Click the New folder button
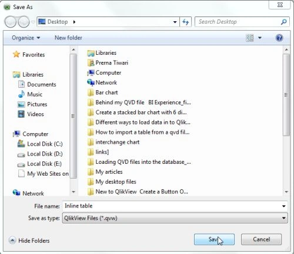Viewport: 294px width, 254px height. [68, 38]
